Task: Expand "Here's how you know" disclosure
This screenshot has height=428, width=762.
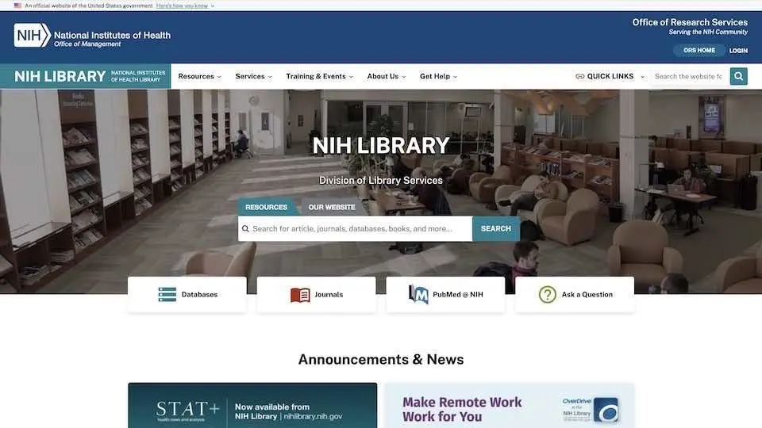Action: [x=185, y=6]
